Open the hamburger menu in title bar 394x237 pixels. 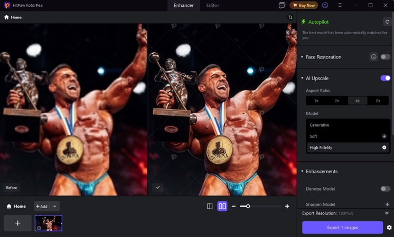click(340, 5)
